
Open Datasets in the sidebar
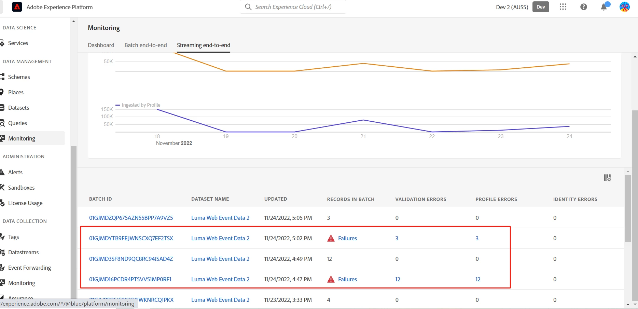coord(19,108)
